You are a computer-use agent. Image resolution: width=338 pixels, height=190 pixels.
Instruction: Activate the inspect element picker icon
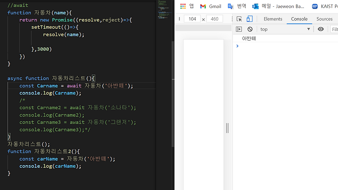(239, 19)
